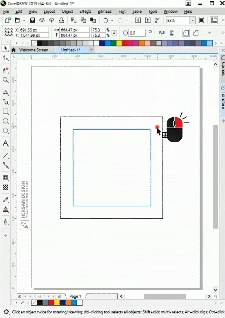Choose the Crop tool

click(6, 70)
